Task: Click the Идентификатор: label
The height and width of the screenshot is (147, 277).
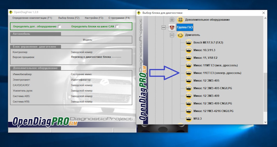Action: [x=81, y=80]
